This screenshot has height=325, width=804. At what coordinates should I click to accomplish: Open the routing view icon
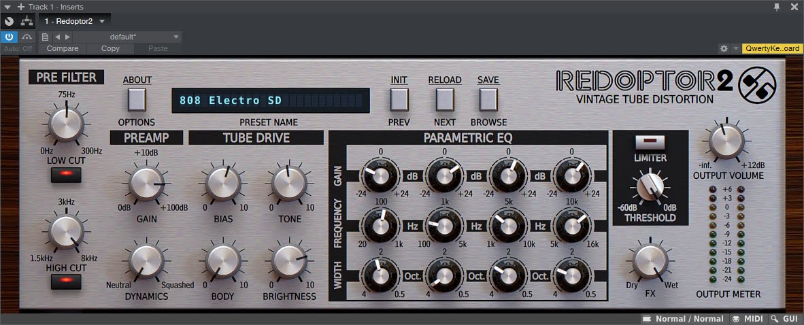(x=27, y=22)
